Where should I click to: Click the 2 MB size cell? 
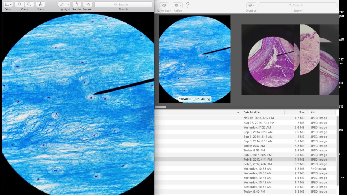301,123
